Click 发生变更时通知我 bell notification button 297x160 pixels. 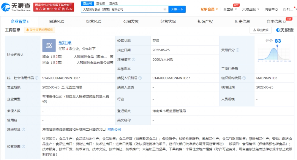[40, 30]
